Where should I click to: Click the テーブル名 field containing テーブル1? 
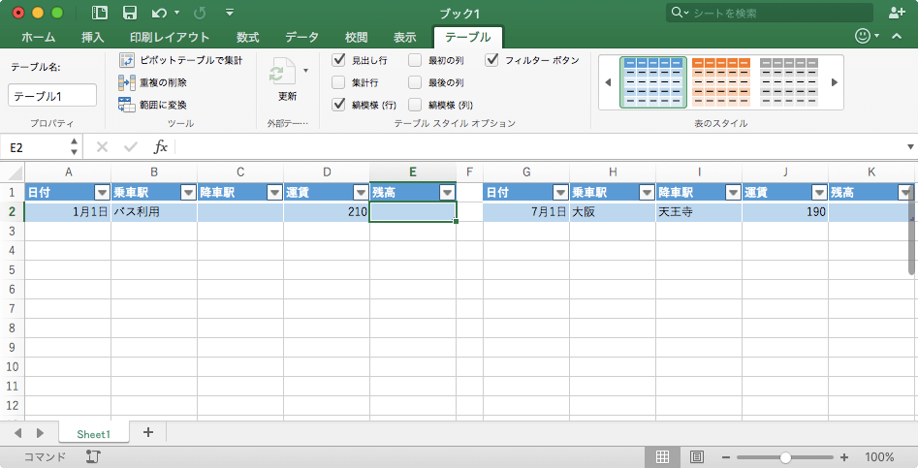pyautogui.click(x=52, y=95)
